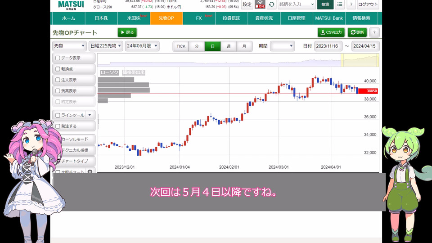The width and height of the screenshot is (432, 243).
Task: Click the 価格帯出来 legend label
Action: click(x=134, y=72)
